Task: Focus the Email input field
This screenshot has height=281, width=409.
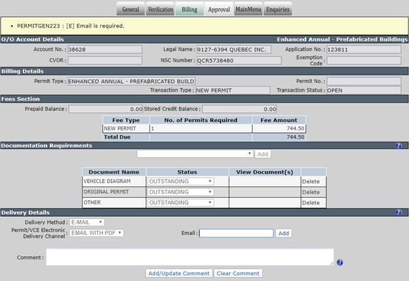Action: [x=237, y=233]
